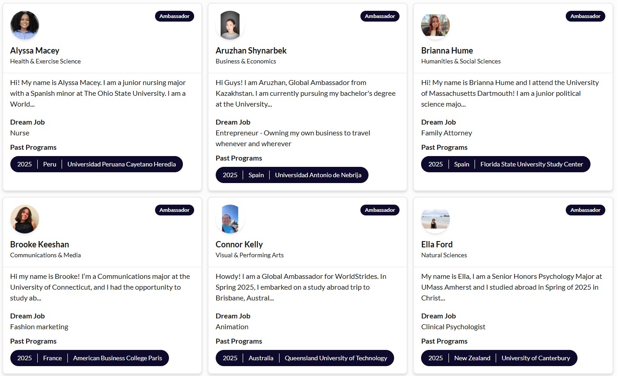Viewport: 617px width, 376px height.
Task: Click Ella Ford's profile photo
Action: coord(435,219)
